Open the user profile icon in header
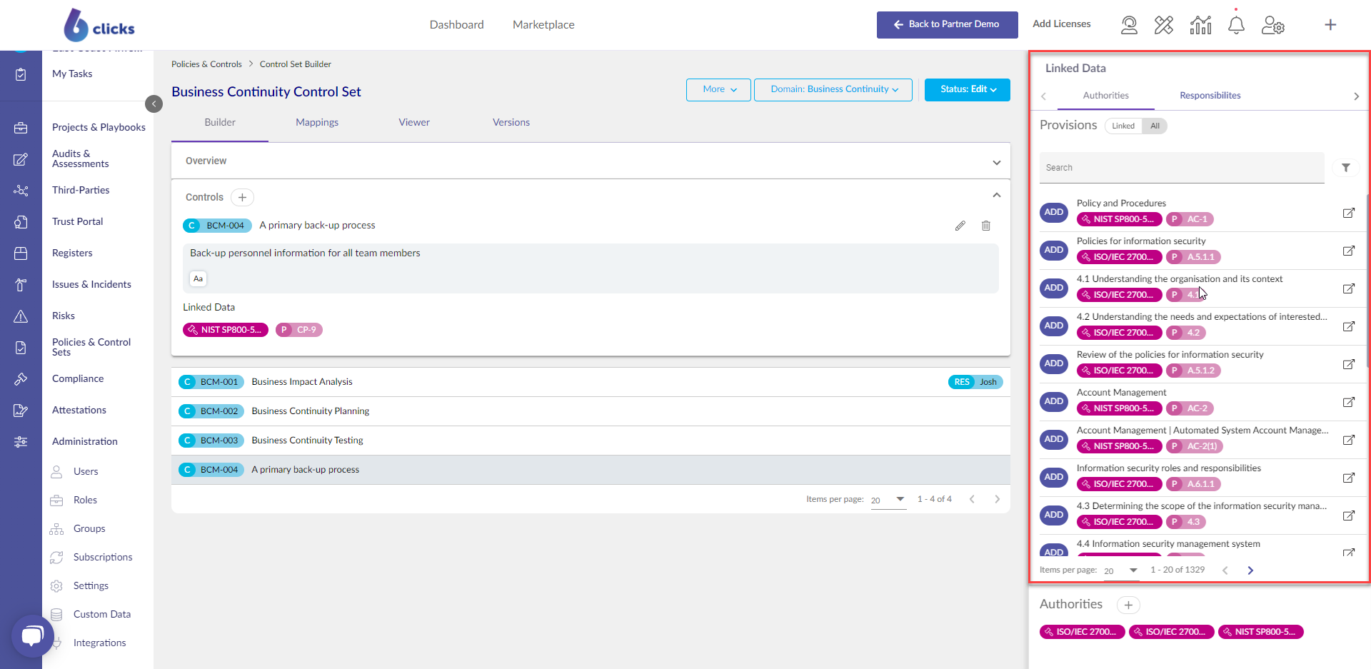 tap(1129, 25)
